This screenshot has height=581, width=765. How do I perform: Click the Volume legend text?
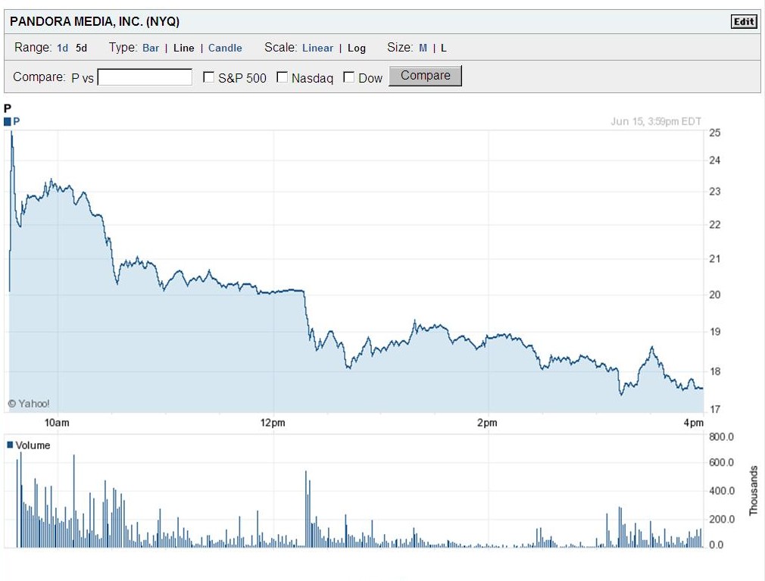33,445
